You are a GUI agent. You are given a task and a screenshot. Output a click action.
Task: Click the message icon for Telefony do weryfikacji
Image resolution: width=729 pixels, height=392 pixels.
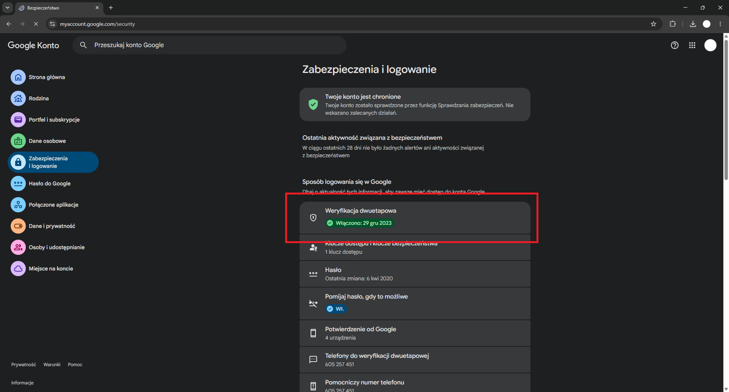tap(313, 360)
